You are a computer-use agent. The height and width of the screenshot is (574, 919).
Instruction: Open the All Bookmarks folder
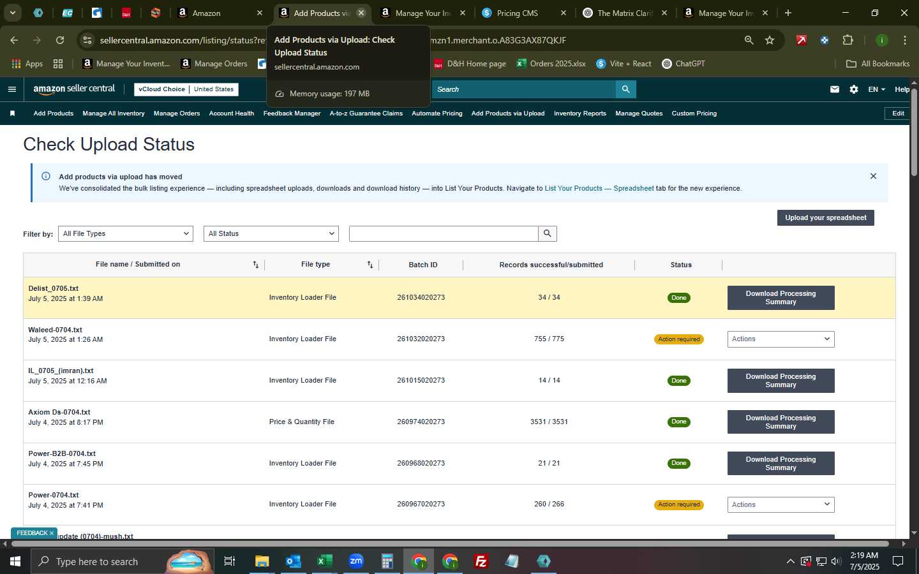click(x=878, y=64)
